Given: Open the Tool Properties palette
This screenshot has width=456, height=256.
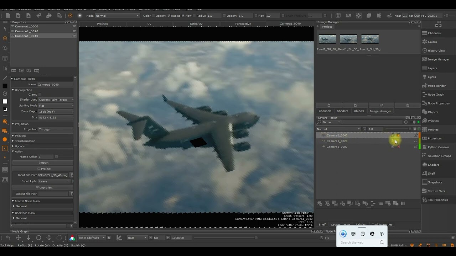Looking at the screenshot, I should click(438, 200).
